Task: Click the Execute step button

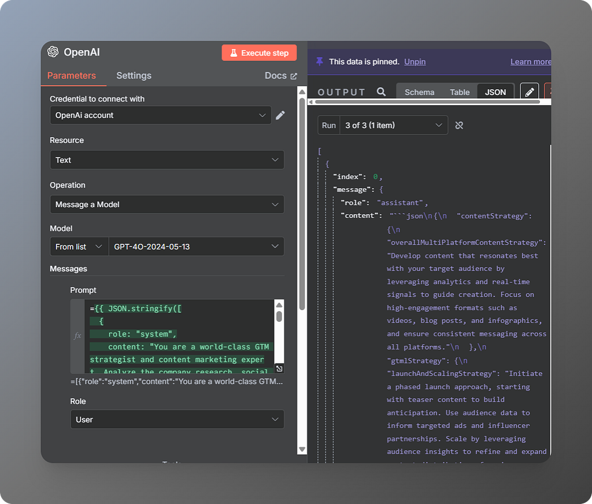Action: tap(259, 53)
